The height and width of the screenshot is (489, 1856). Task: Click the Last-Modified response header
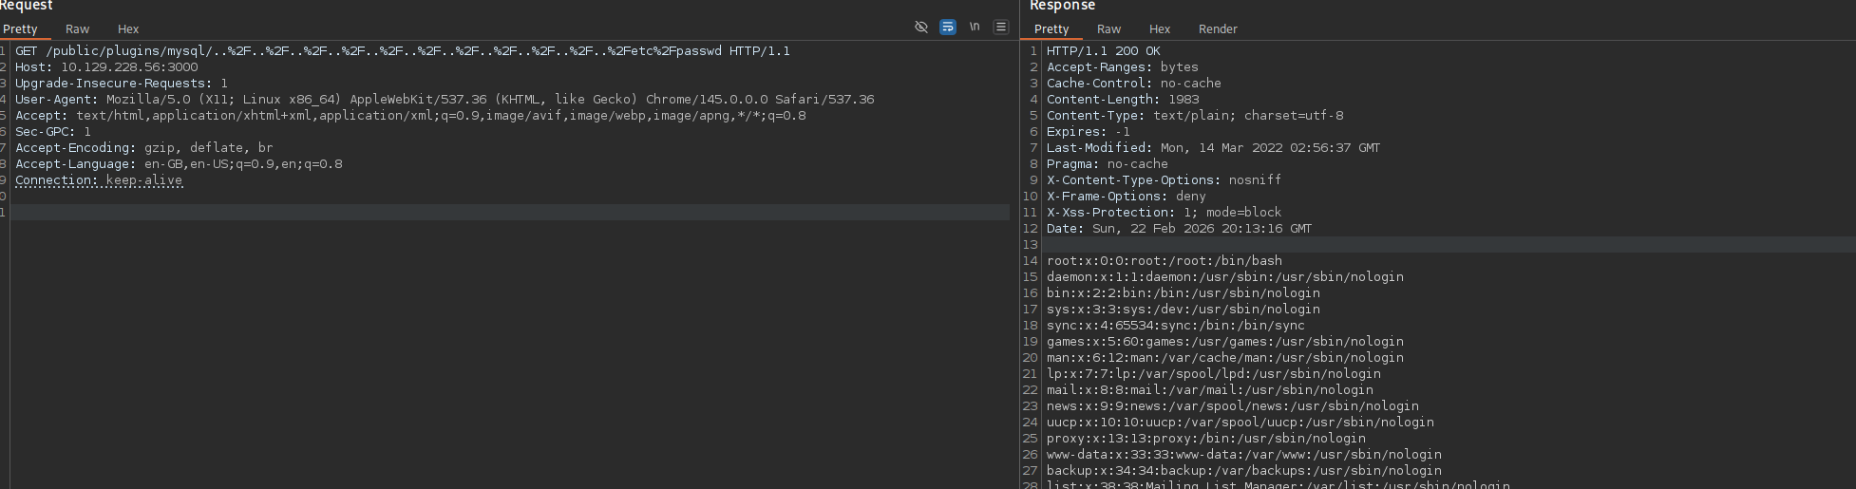(x=1214, y=148)
